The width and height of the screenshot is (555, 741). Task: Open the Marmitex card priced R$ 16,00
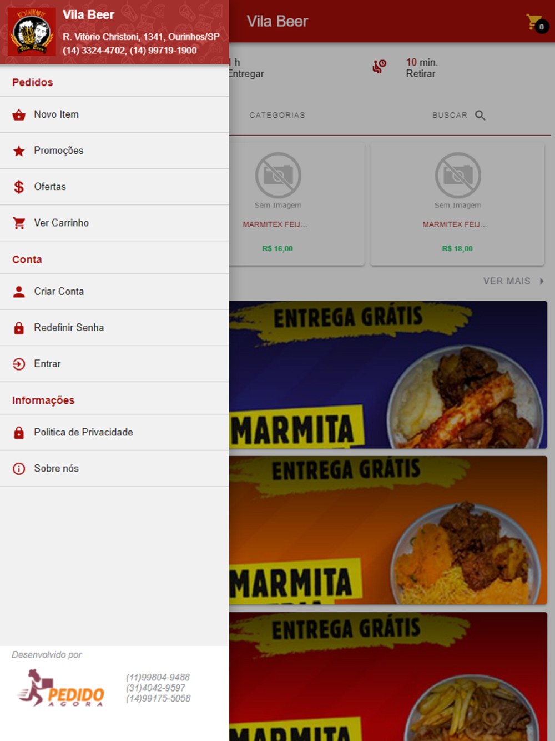click(296, 204)
